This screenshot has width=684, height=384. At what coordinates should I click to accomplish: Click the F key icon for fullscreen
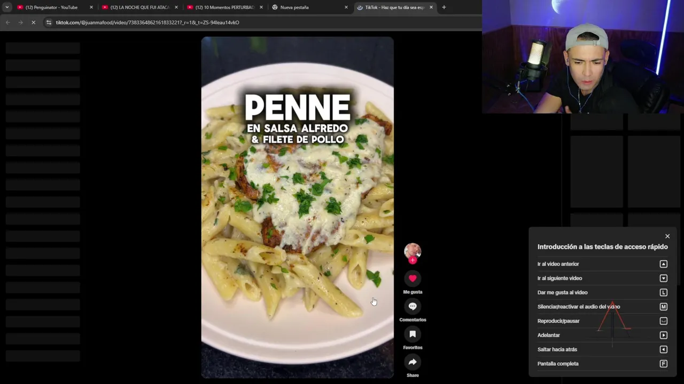663,364
